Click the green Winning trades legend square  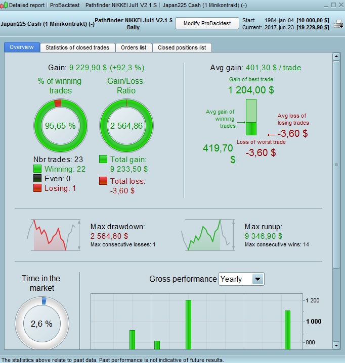pos(37,169)
